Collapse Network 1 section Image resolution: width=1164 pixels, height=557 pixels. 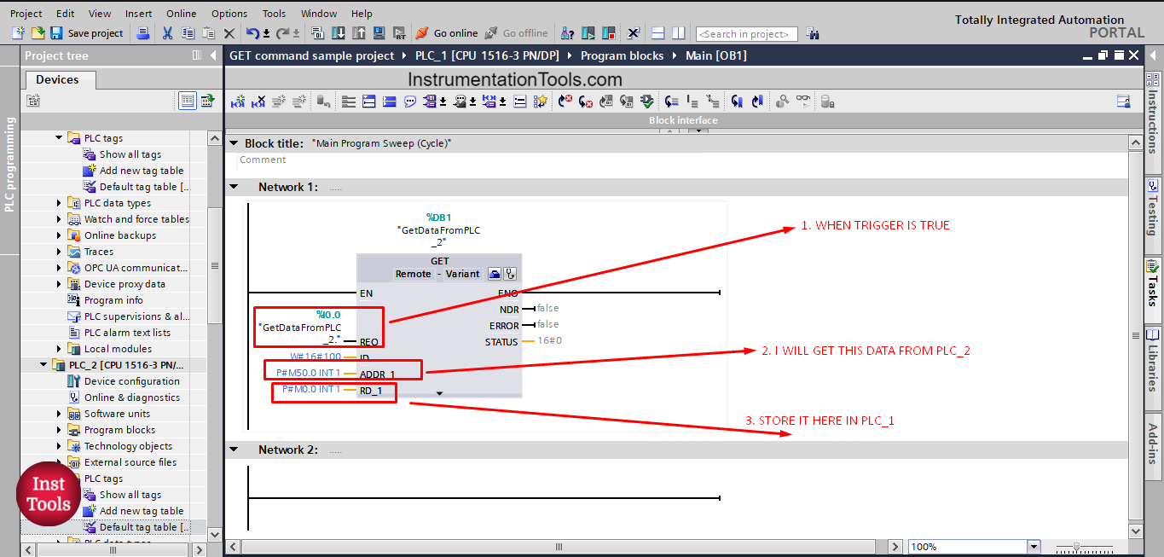[x=234, y=187]
